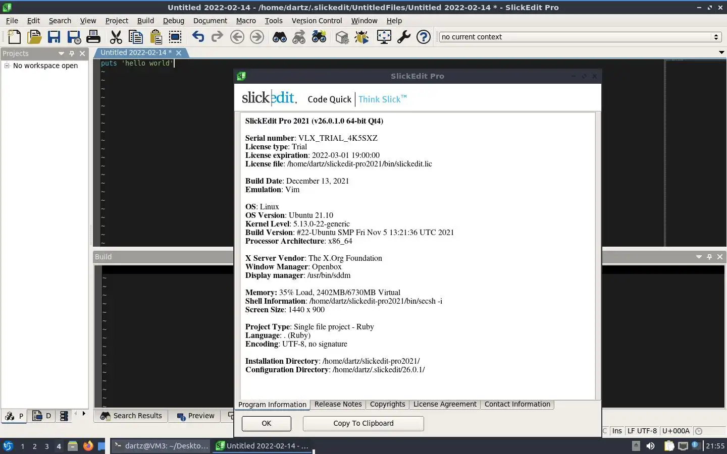The image size is (727, 454).
Task: Open the Macro menu
Action: coord(246,21)
